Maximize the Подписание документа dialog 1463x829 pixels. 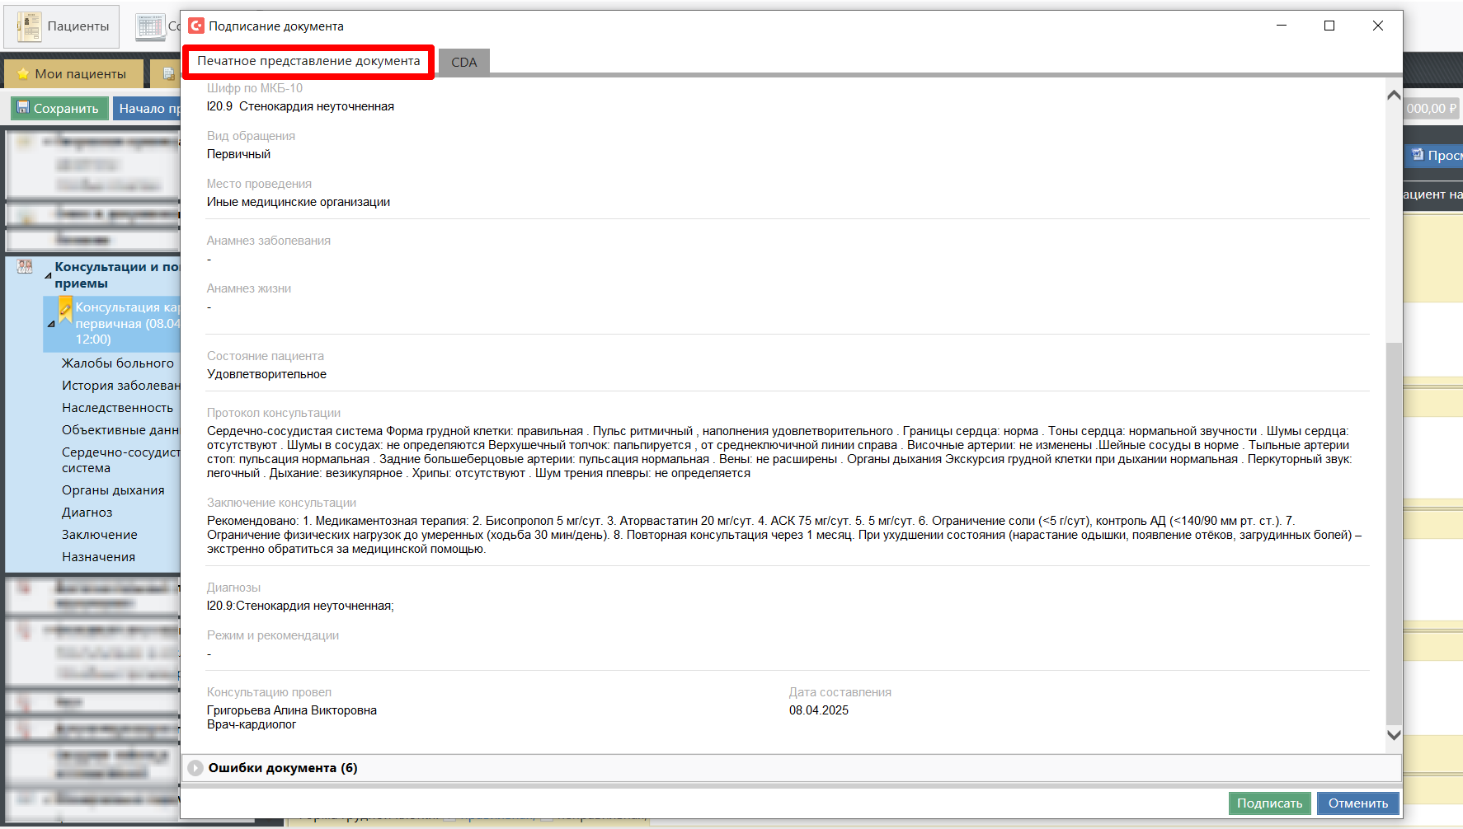(x=1329, y=26)
